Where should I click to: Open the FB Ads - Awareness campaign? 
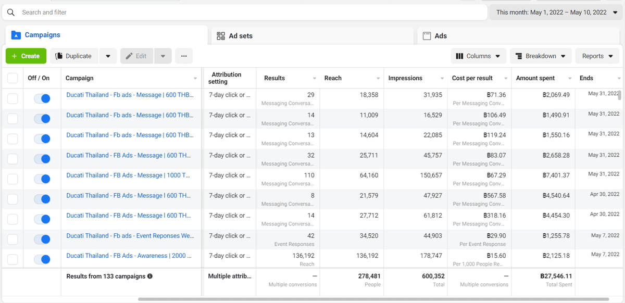click(129, 256)
